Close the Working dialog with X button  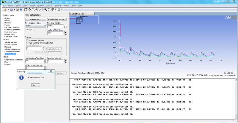click(x=51, y=71)
